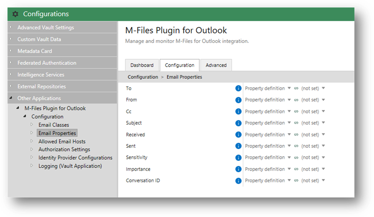Expand the Allowed Email Hosts node arrow

32,141
